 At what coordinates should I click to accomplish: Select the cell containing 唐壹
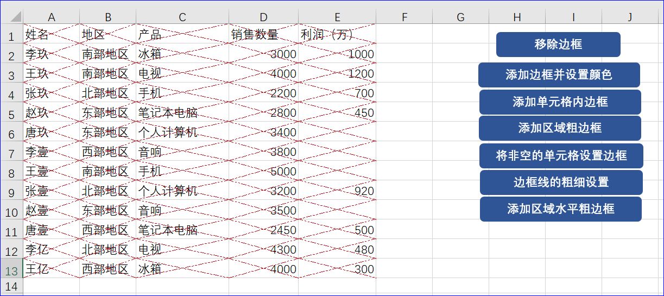pos(52,230)
